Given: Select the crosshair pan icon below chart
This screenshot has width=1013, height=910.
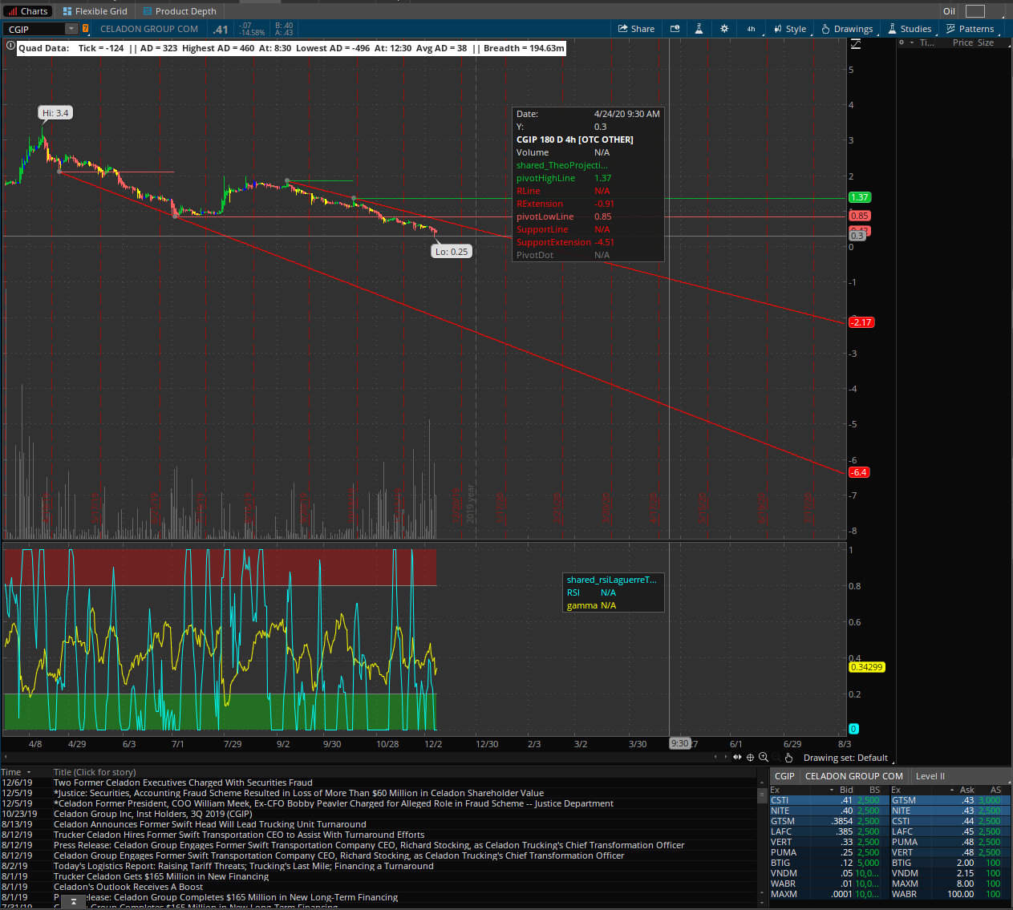Looking at the screenshot, I should coord(751,758).
